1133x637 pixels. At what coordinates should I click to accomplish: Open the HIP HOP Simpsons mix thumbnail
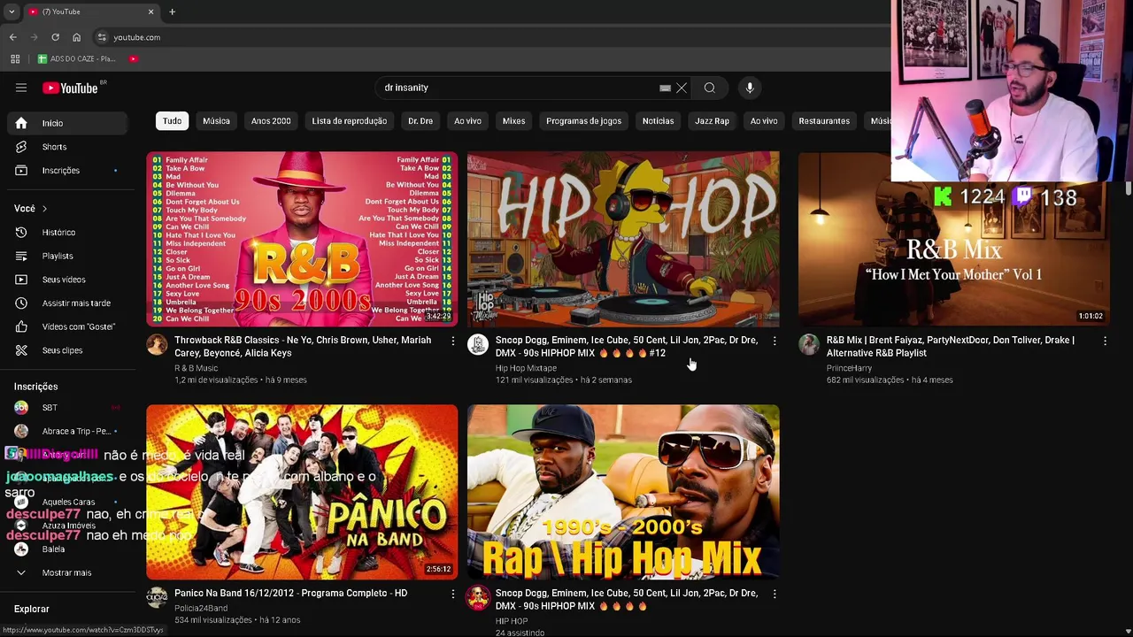pyautogui.click(x=623, y=239)
